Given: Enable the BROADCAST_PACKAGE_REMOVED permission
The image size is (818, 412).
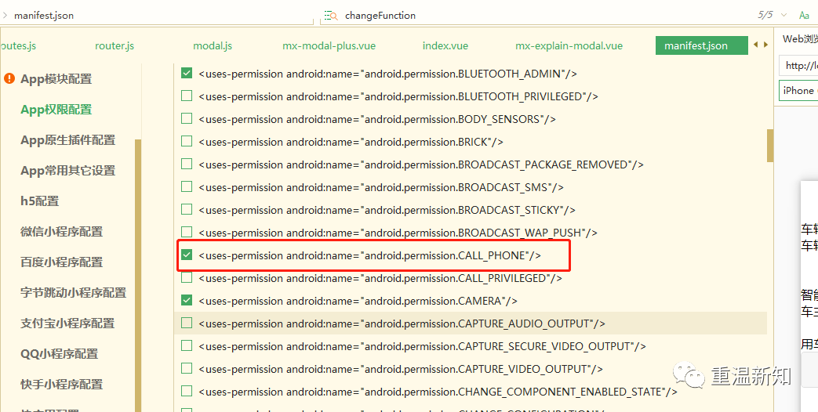Looking at the screenshot, I should point(186,164).
